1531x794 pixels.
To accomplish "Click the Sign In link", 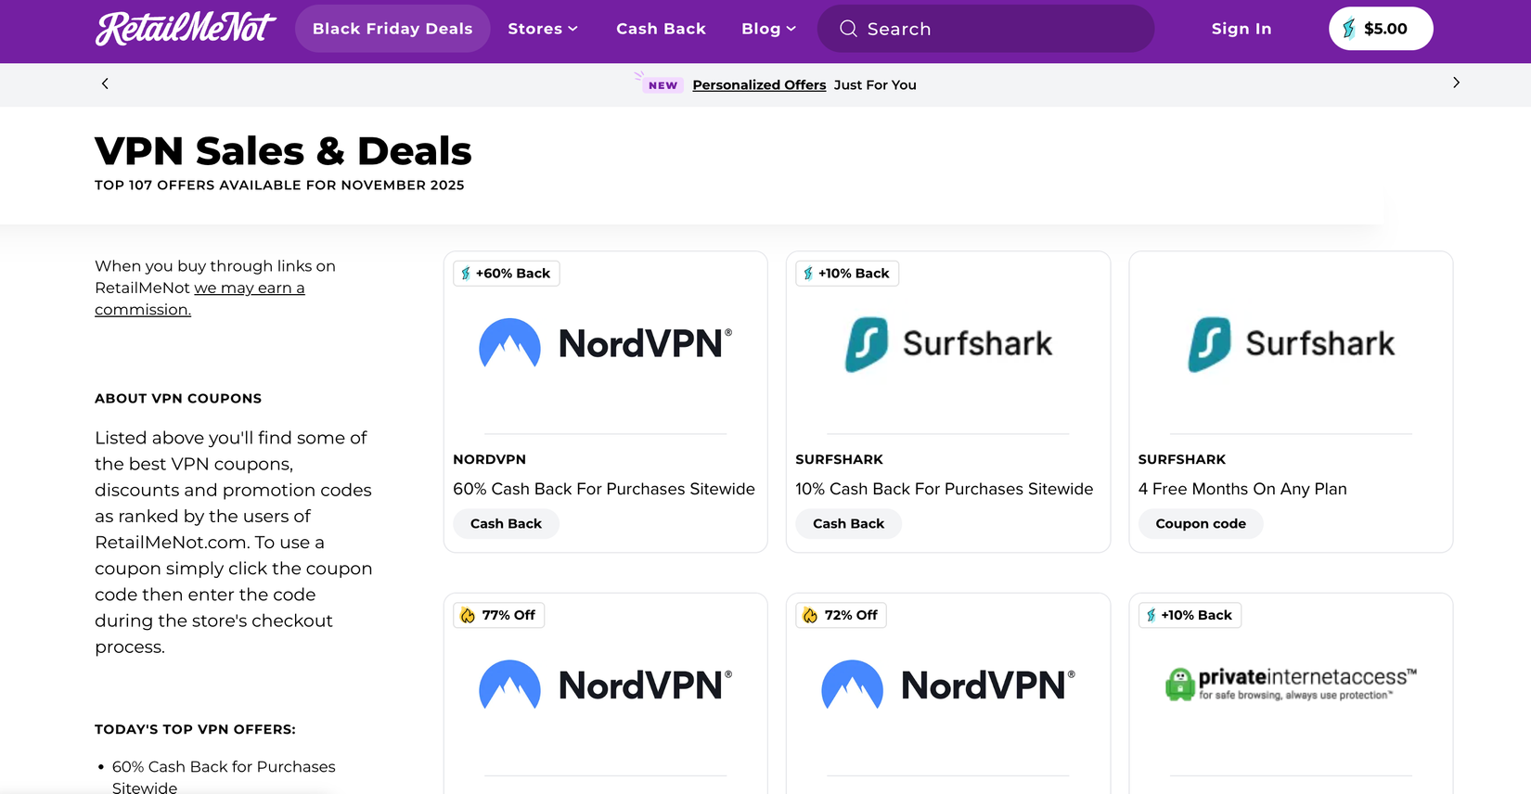I will pyautogui.click(x=1241, y=29).
